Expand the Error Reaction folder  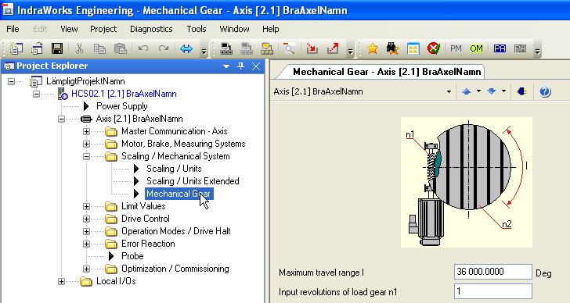(86, 244)
